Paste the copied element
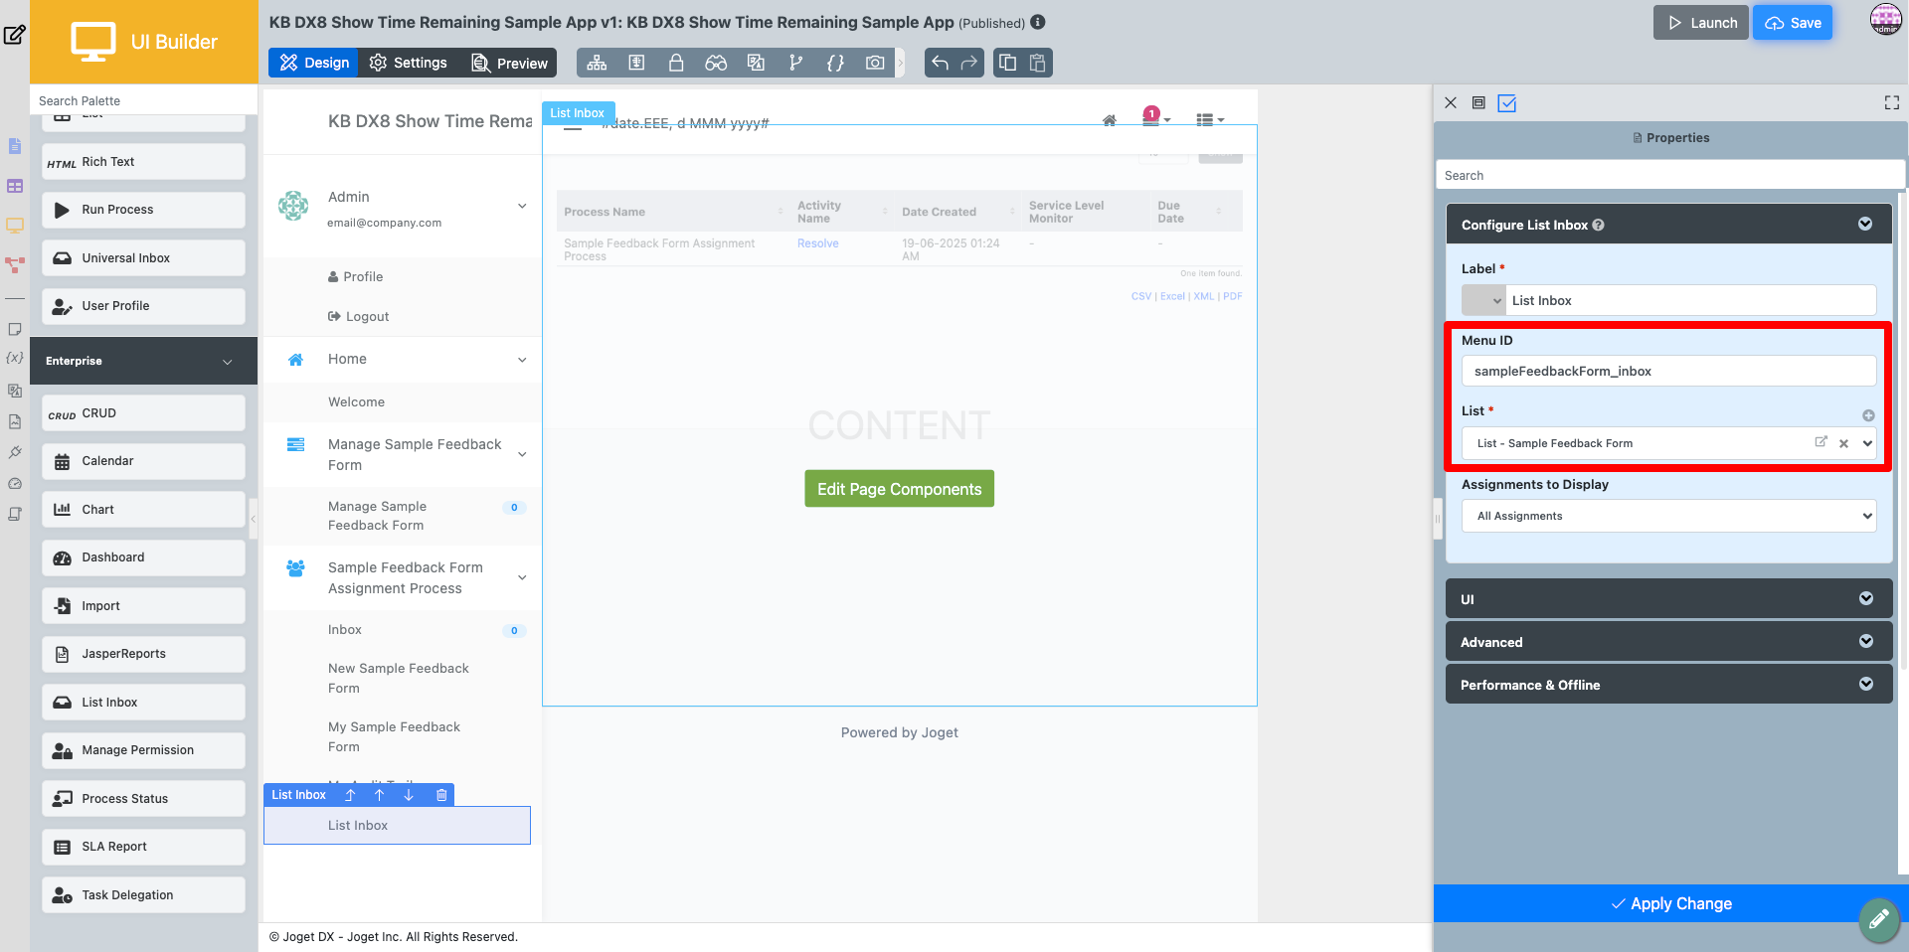The height and width of the screenshot is (952, 1909). pyautogui.click(x=1038, y=63)
